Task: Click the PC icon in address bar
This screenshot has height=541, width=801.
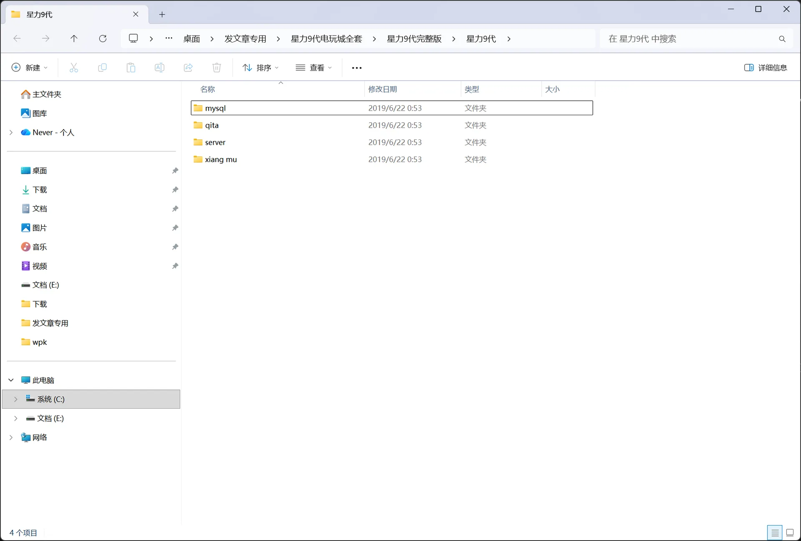Action: point(133,38)
